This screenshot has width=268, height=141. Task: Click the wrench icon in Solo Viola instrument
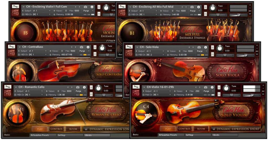[x=129, y=47]
